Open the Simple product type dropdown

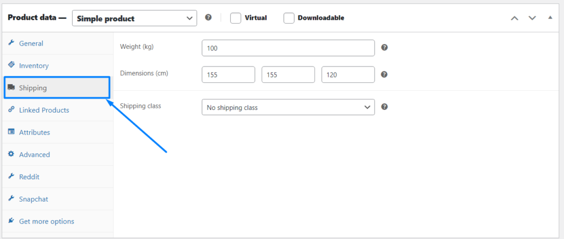pyautogui.click(x=134, y=18)
